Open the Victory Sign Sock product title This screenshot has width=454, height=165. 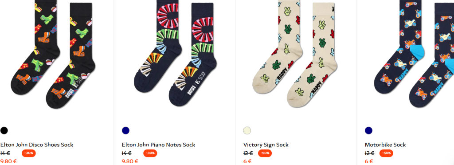pyautogui.click(x=266, y=145)
